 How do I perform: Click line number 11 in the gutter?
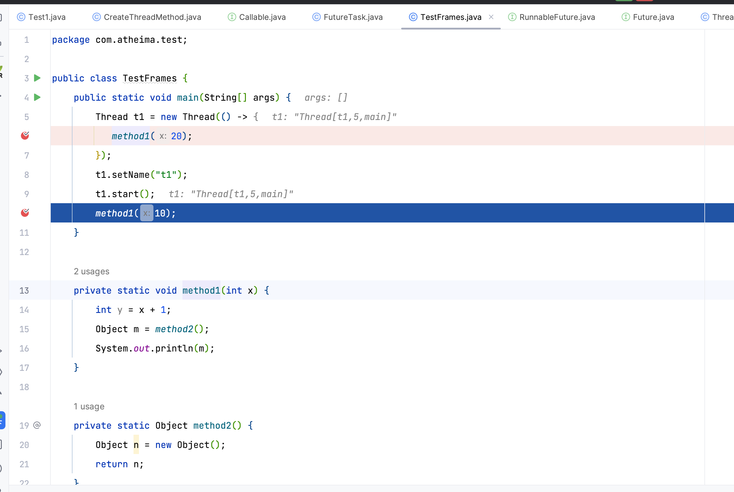point(24,232)
